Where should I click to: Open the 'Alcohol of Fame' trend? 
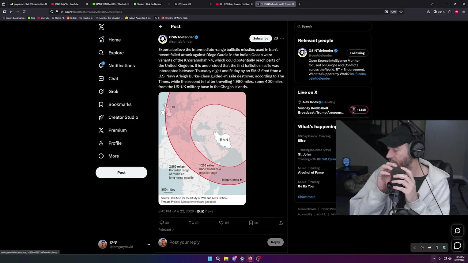coord(311,172)
